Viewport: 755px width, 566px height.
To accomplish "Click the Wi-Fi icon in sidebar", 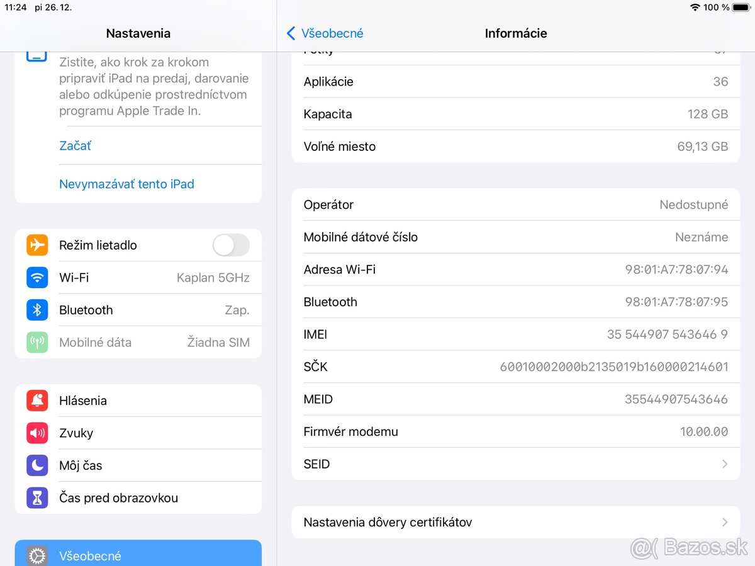I will point(37,277).
